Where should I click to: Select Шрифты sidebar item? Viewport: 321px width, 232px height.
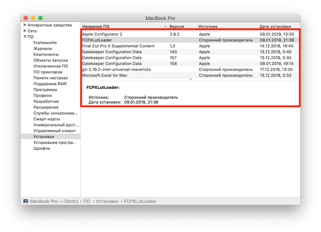(x=42, y=148)
